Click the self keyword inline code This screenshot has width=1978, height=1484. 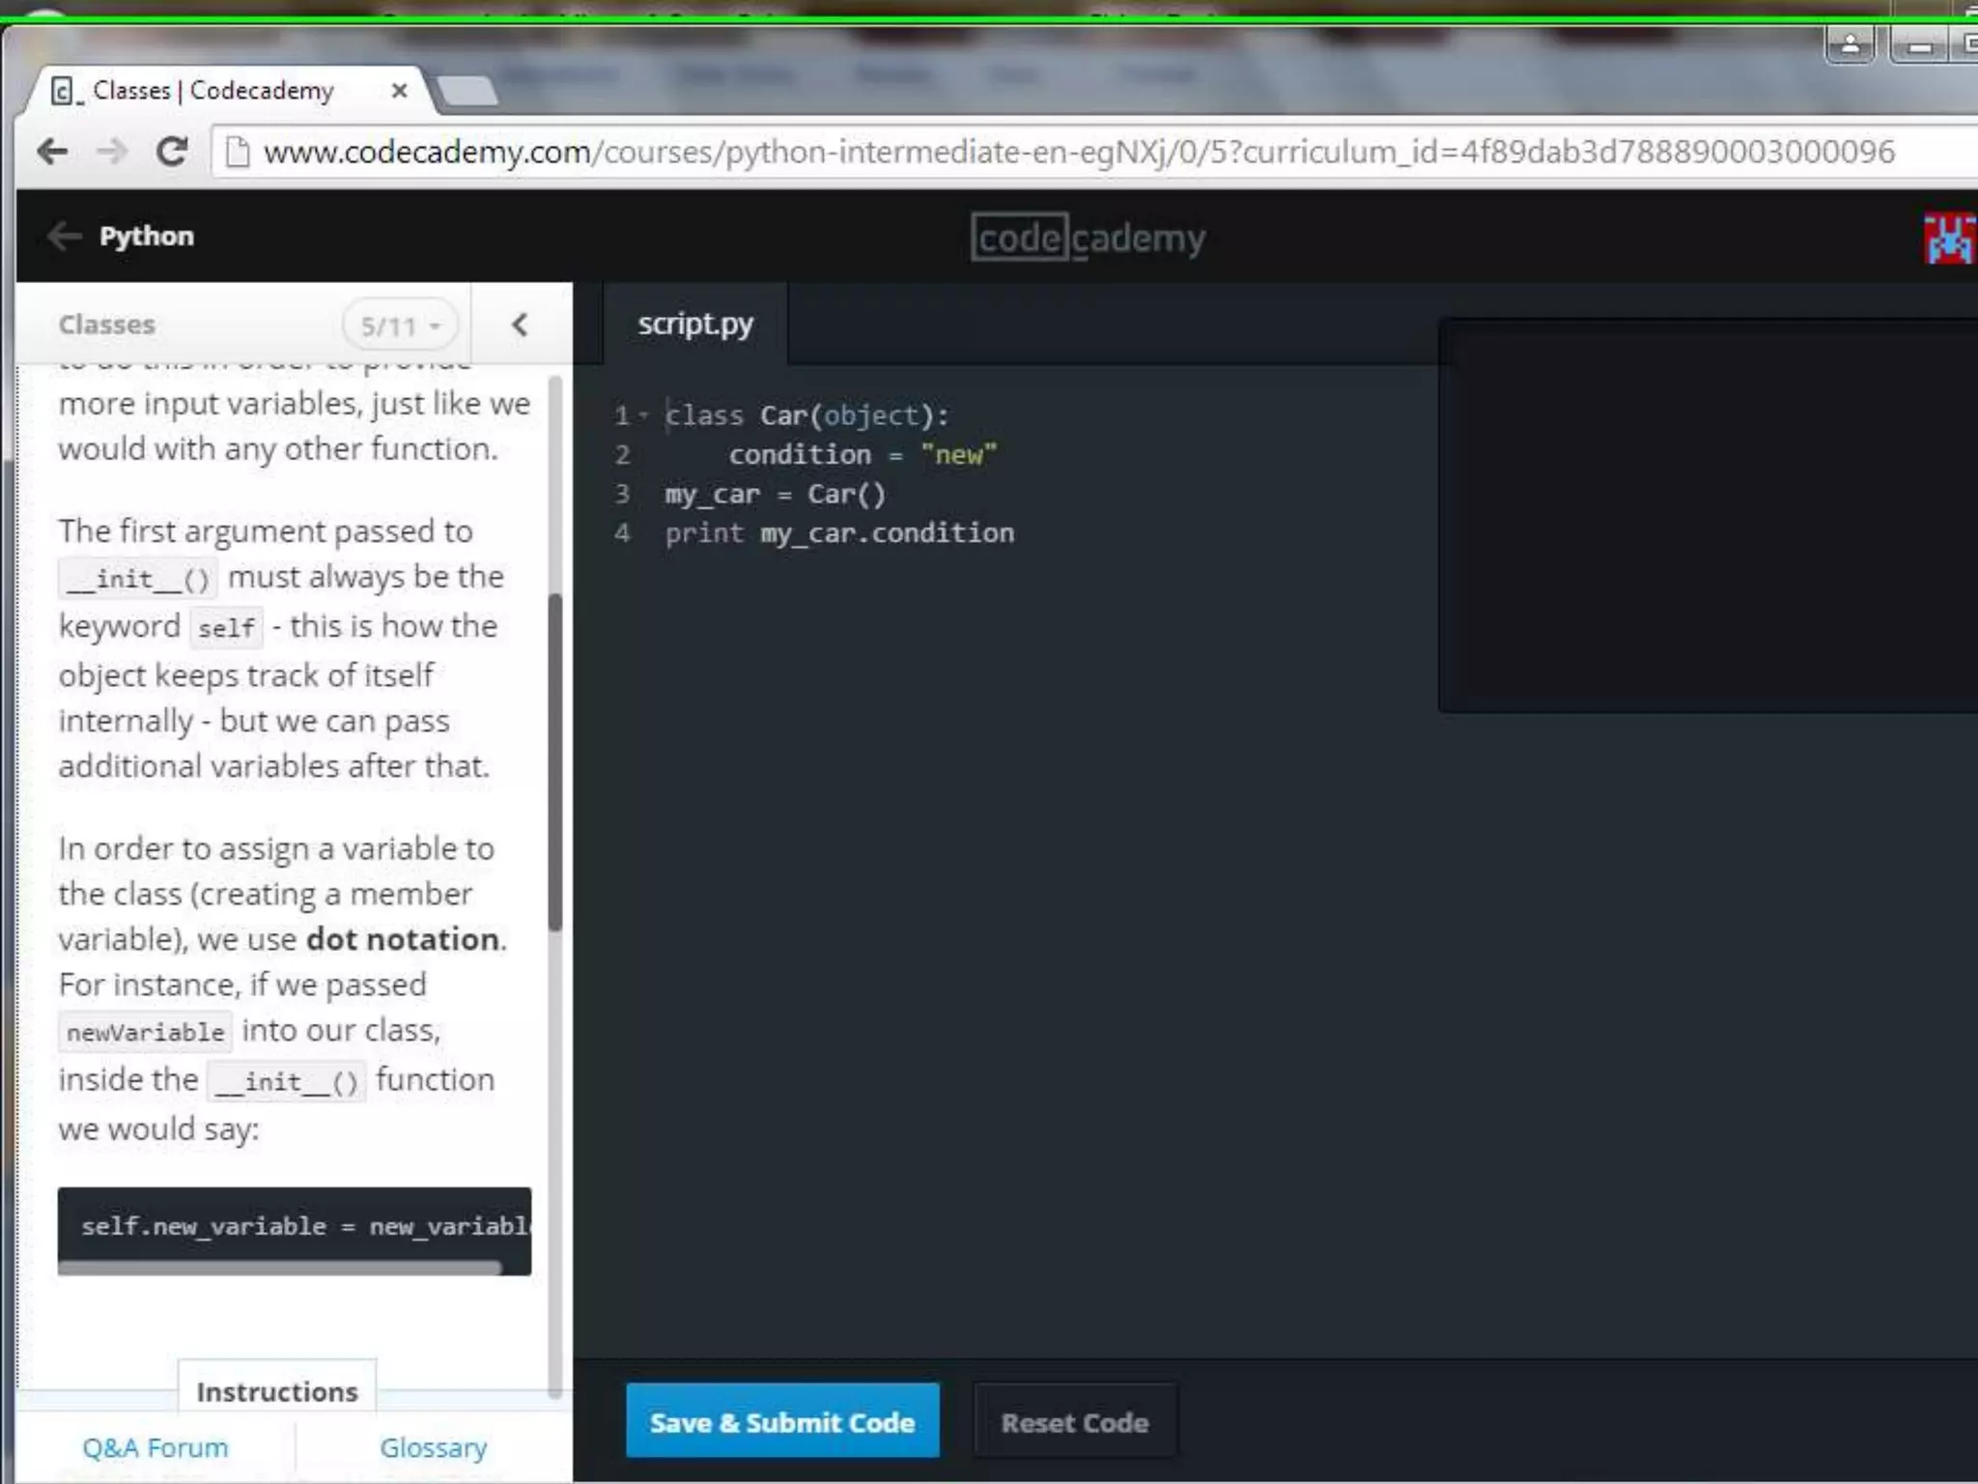(x=226, y=628)
